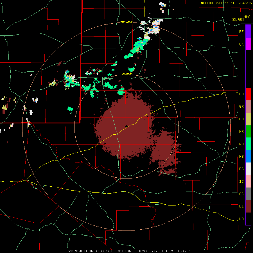Click the WS blue legend swatch
This screenshot has height=253, width=253.
click(248, 156)
